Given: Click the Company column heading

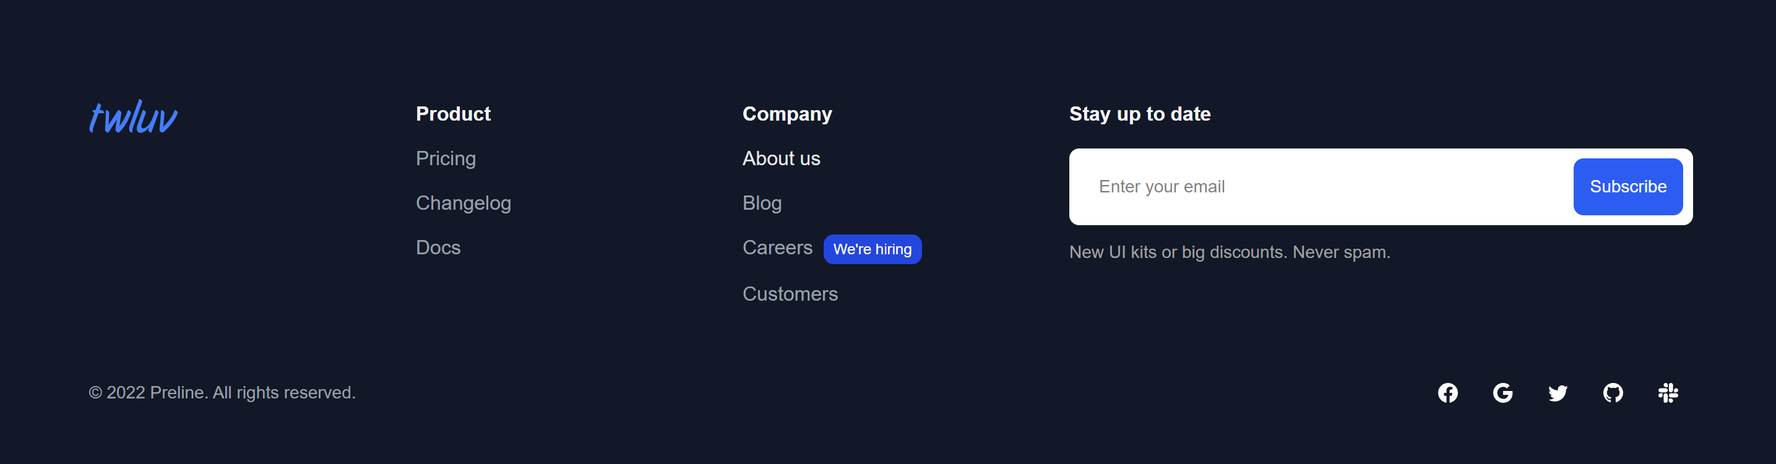Looking at the screenshot, I should coord(787,114).
